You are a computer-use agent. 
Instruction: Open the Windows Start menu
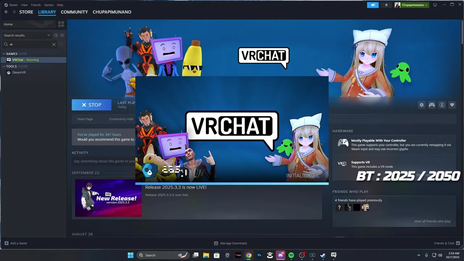point(130,255)
